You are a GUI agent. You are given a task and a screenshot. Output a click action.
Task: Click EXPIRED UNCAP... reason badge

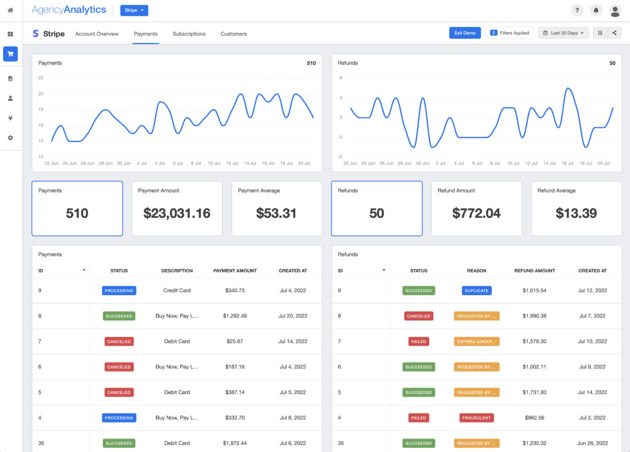[x=477, y=341]
